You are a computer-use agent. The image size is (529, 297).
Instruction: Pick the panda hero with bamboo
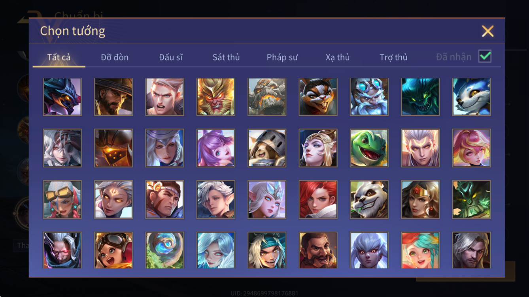coord(369,199)
